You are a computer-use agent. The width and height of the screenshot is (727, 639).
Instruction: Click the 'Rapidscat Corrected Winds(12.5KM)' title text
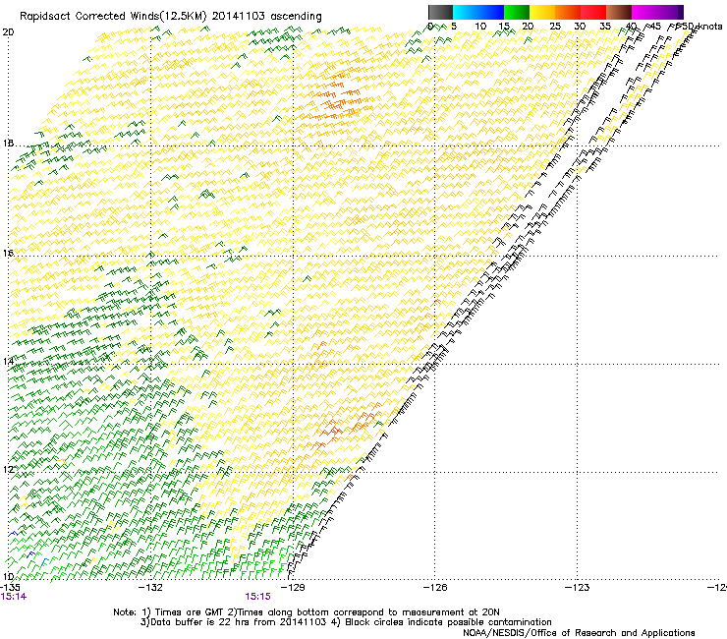(x=113, y=17)
